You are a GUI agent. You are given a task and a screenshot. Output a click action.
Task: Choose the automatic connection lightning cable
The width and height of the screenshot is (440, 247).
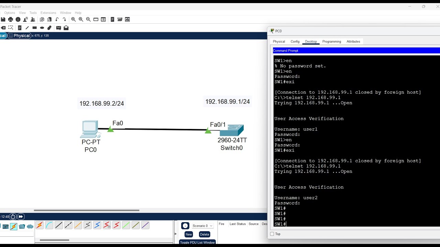(x=40, y=225)
